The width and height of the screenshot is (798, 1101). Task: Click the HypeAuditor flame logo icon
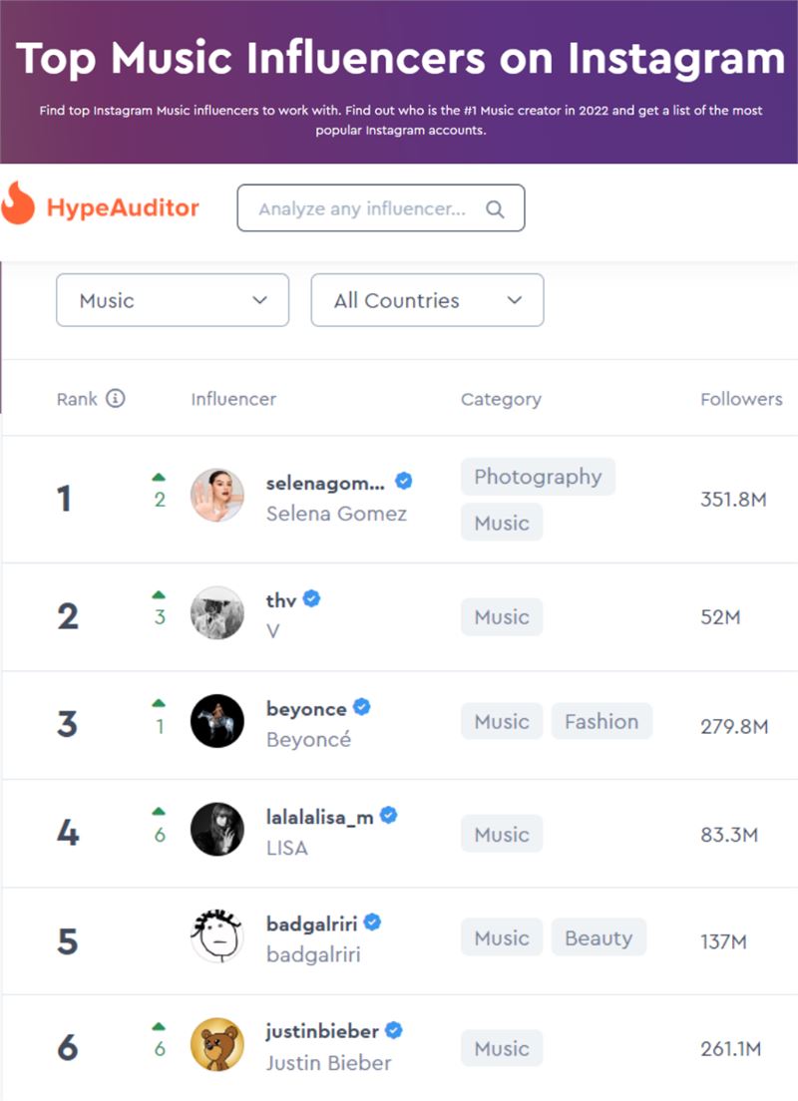pyautogui.click(x=18, y=203)
